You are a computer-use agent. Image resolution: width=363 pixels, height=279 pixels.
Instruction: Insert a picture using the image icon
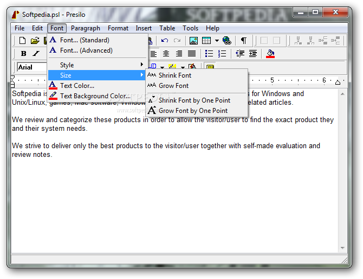click(x=193, y=41)
